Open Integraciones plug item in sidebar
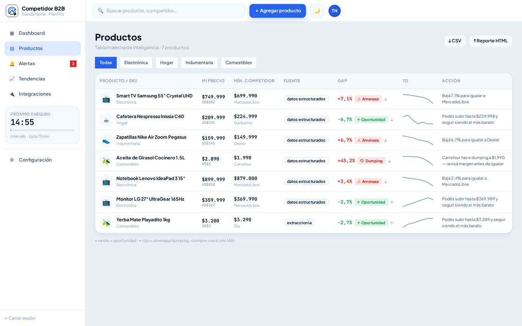This screenshot has height=326, width=522. pyautogui.click(x=42, y=94)
